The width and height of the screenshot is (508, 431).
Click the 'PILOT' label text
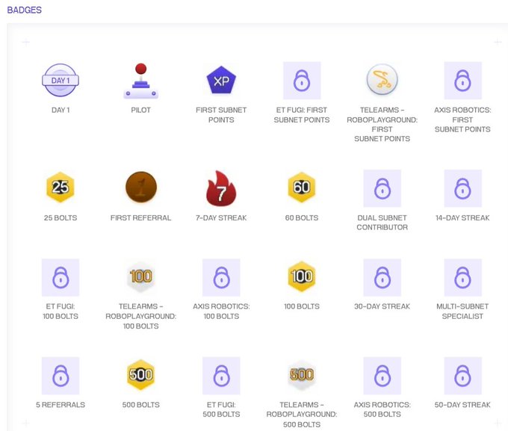click(141, 111)
